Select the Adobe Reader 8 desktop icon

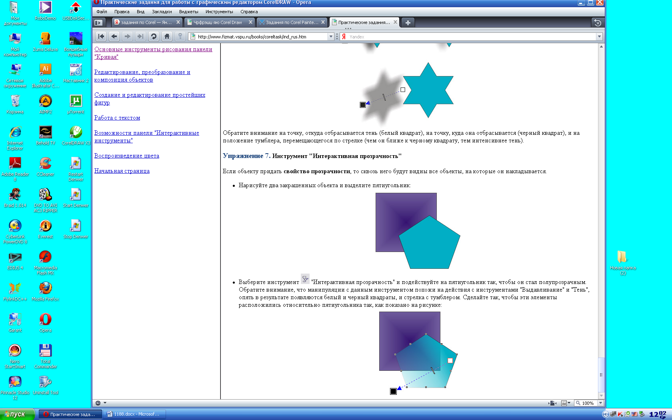[x=15, y=170]
